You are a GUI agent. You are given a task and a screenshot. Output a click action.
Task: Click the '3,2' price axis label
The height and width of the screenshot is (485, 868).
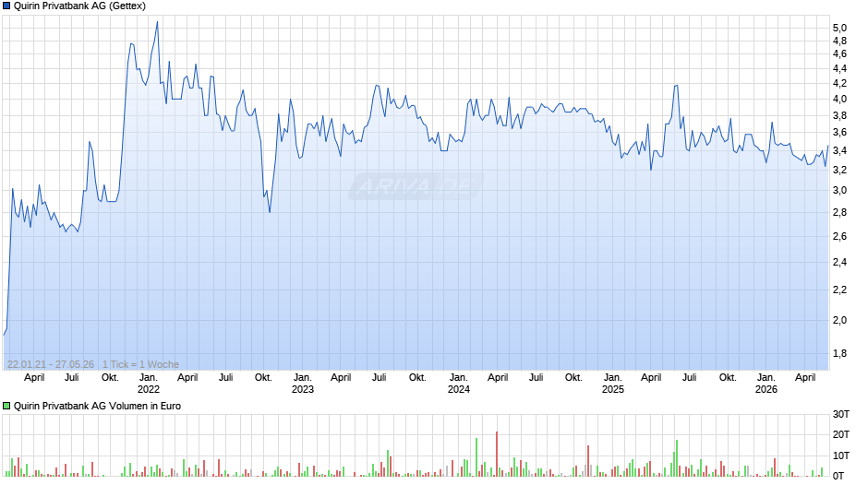pyautogui.click(x=839, y=171)
